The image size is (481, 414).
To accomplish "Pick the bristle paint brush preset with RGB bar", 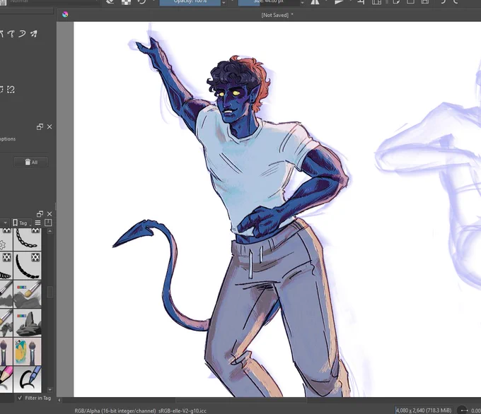I will (28, 294).
